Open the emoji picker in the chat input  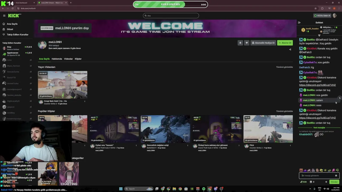point(336,175)
